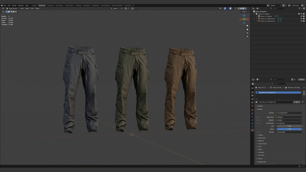The image size is (306, 172).
Task: Click the blue Z axis gizmo ball
Action: [x=244, y=16]
